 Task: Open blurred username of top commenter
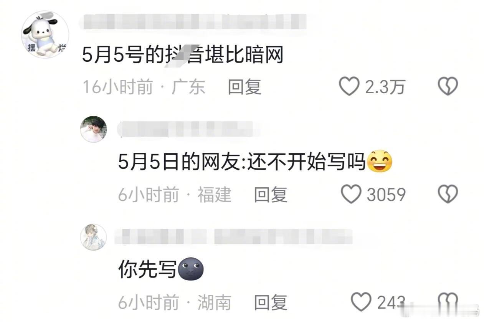point(194,21)
